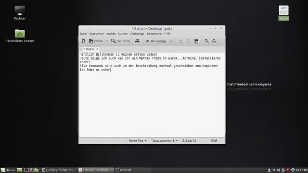Click the show desktop panel icon

tap(19, 170)
